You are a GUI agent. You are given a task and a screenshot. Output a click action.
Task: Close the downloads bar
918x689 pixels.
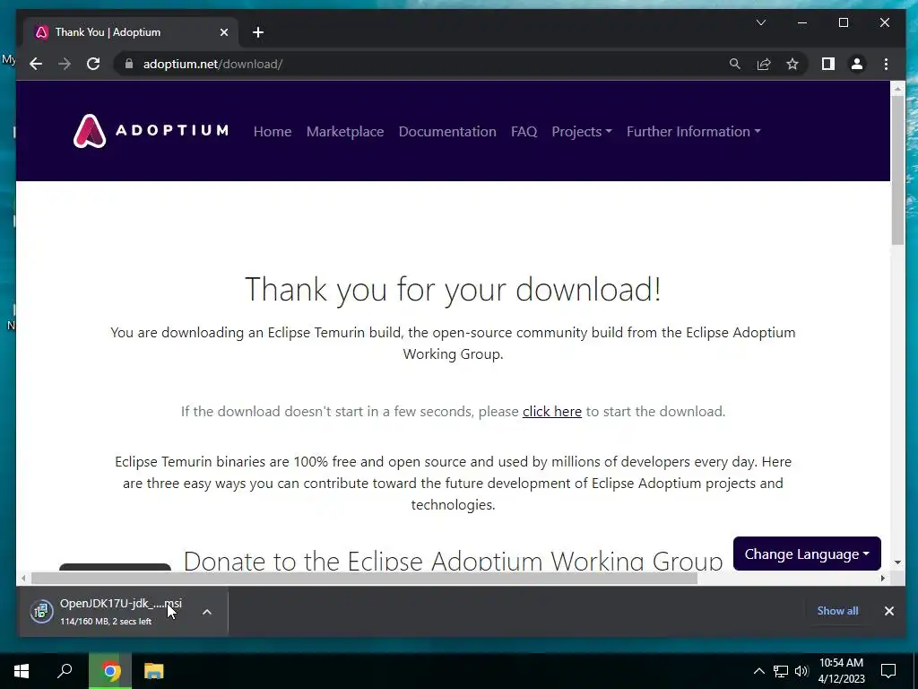[x=888, y=610]
